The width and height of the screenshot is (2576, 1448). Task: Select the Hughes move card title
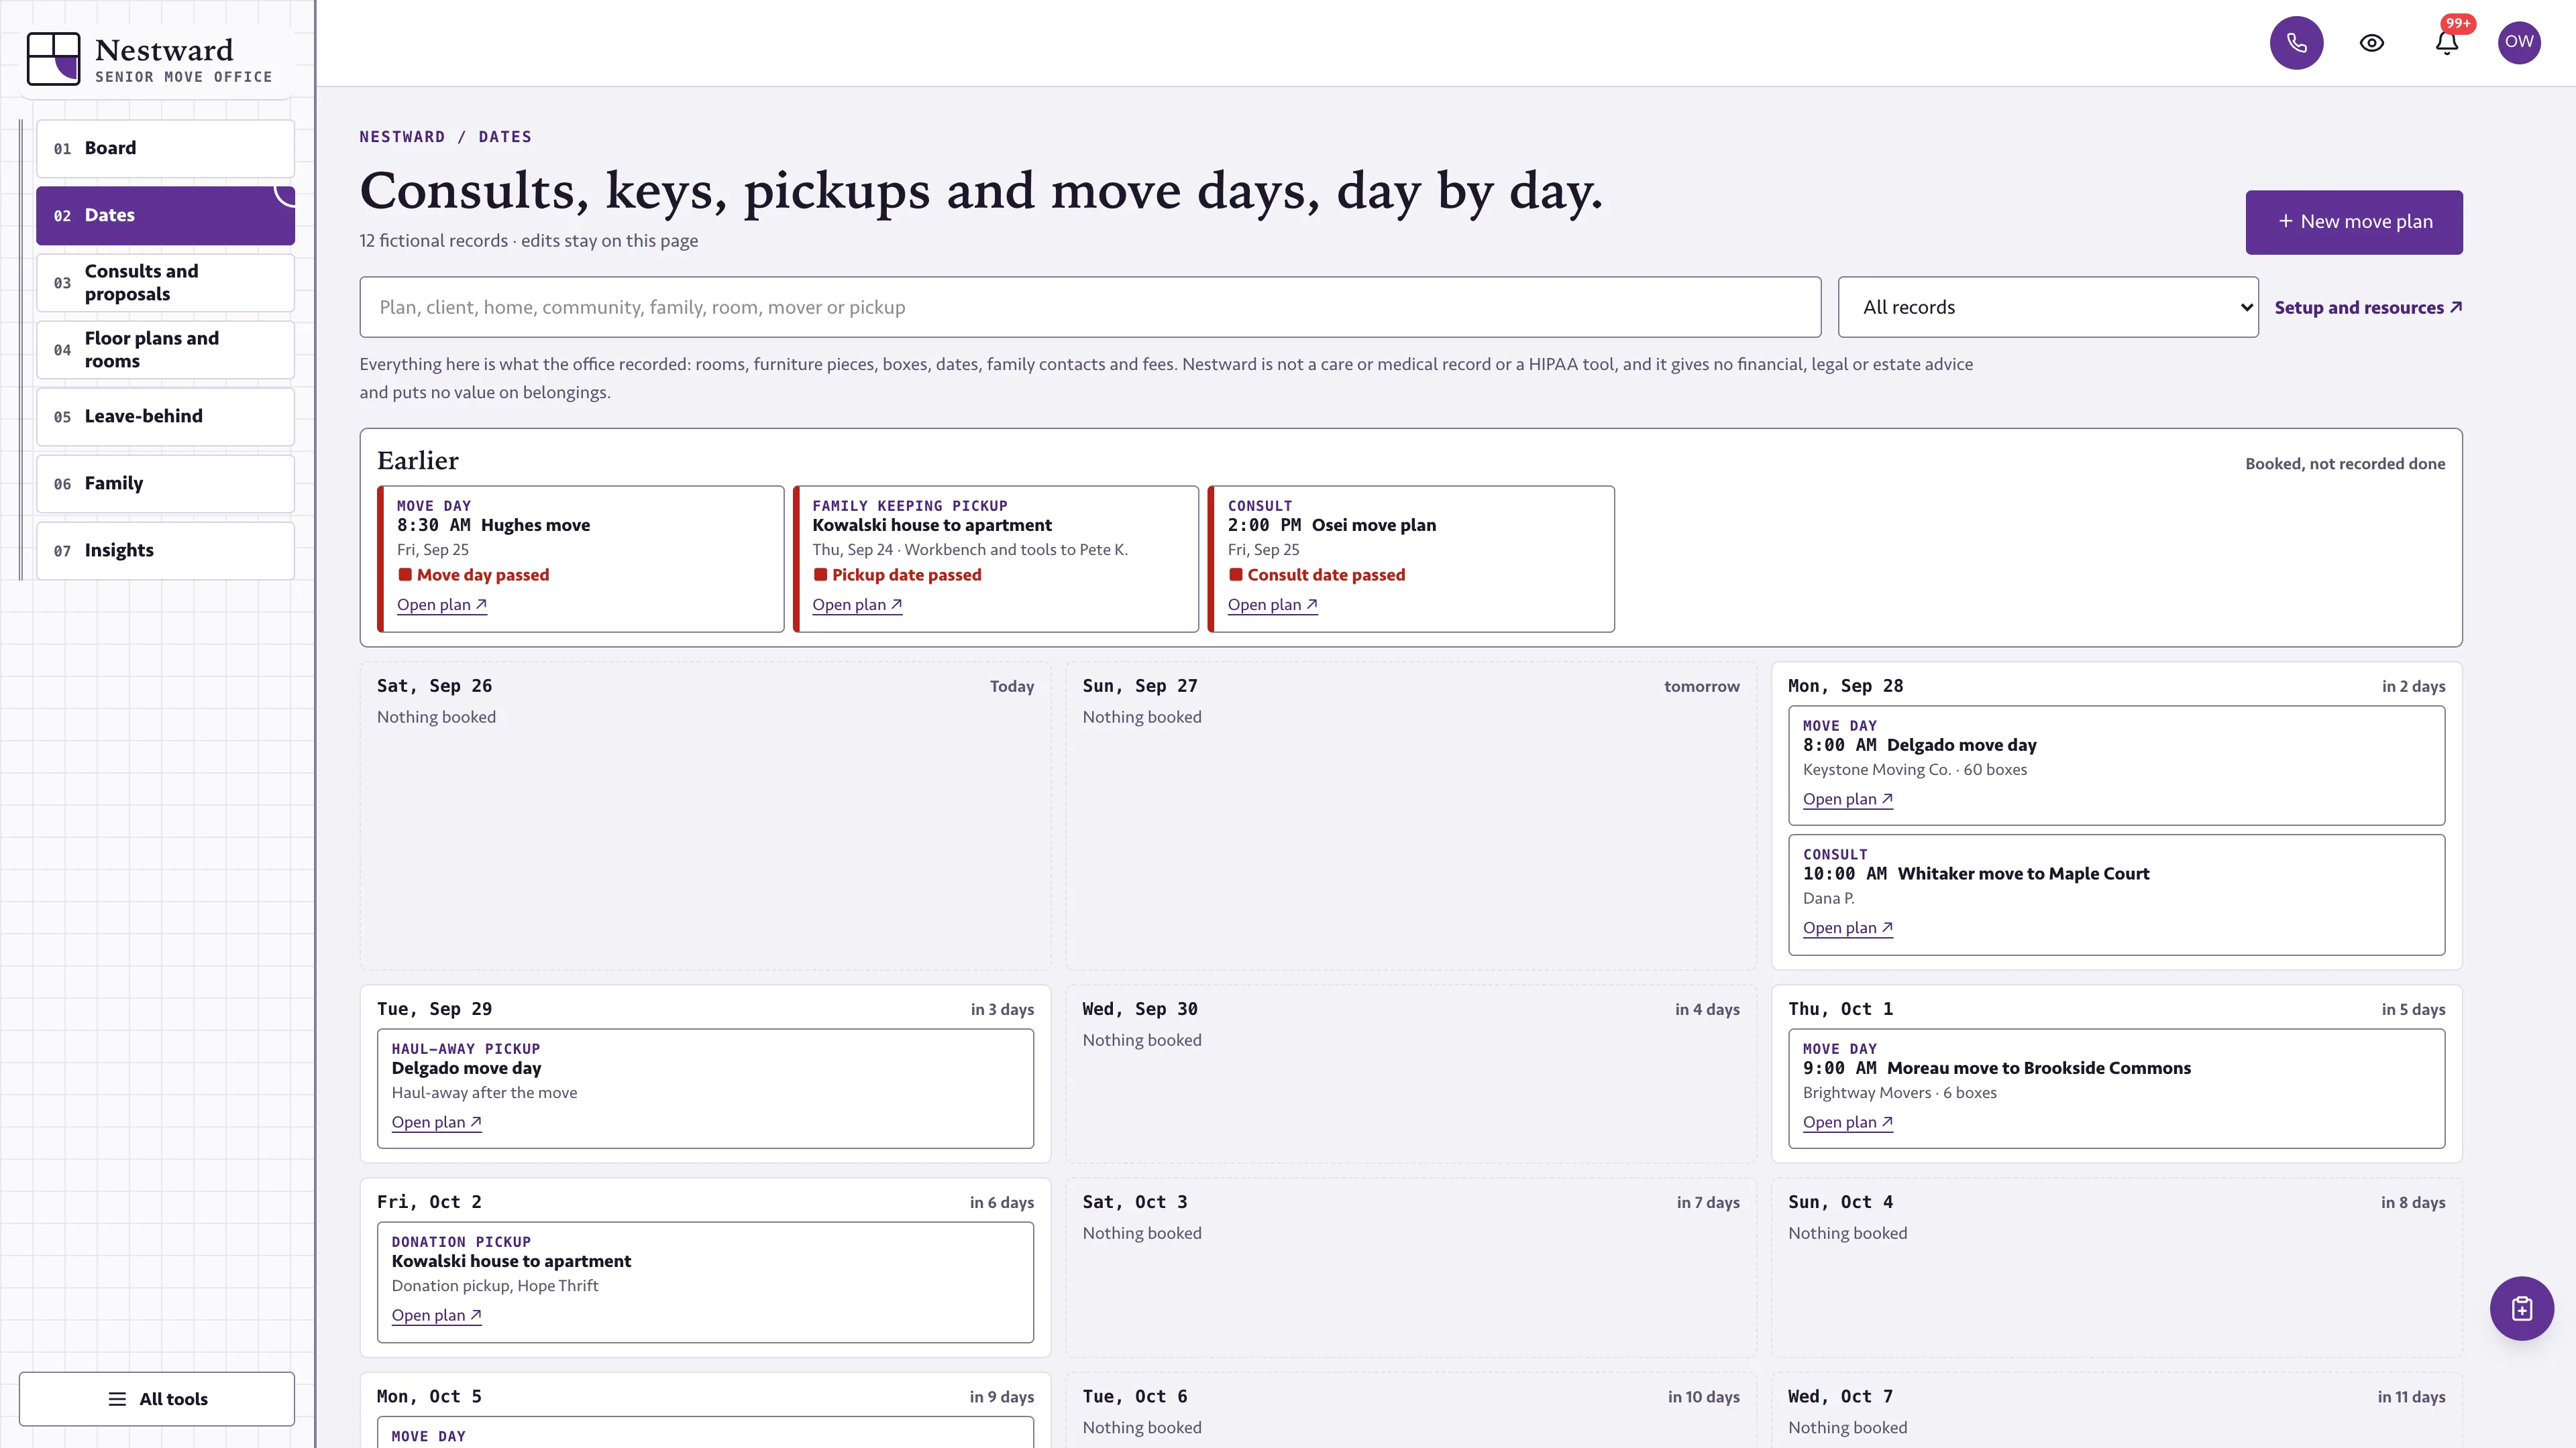tap(535, 525)
